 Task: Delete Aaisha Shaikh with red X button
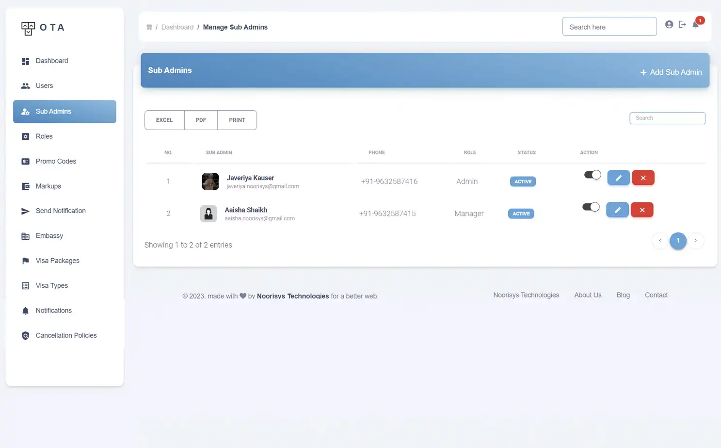pos(642,210)
